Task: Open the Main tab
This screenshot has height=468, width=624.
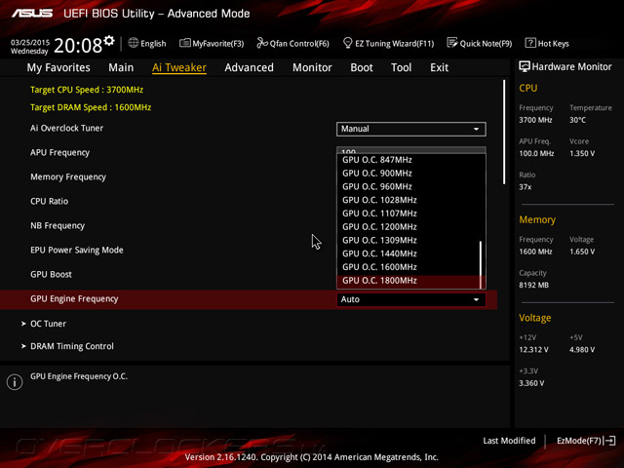Action: click(x=121, y=67)
